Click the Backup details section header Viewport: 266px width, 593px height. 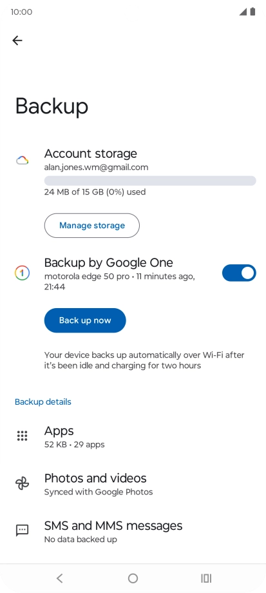pyautogui.click(x=43, y=402)
